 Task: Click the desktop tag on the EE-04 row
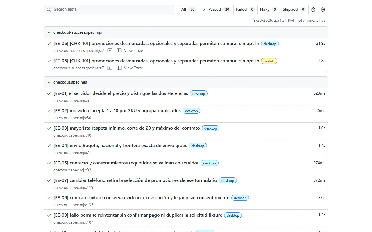coord(198,146)
